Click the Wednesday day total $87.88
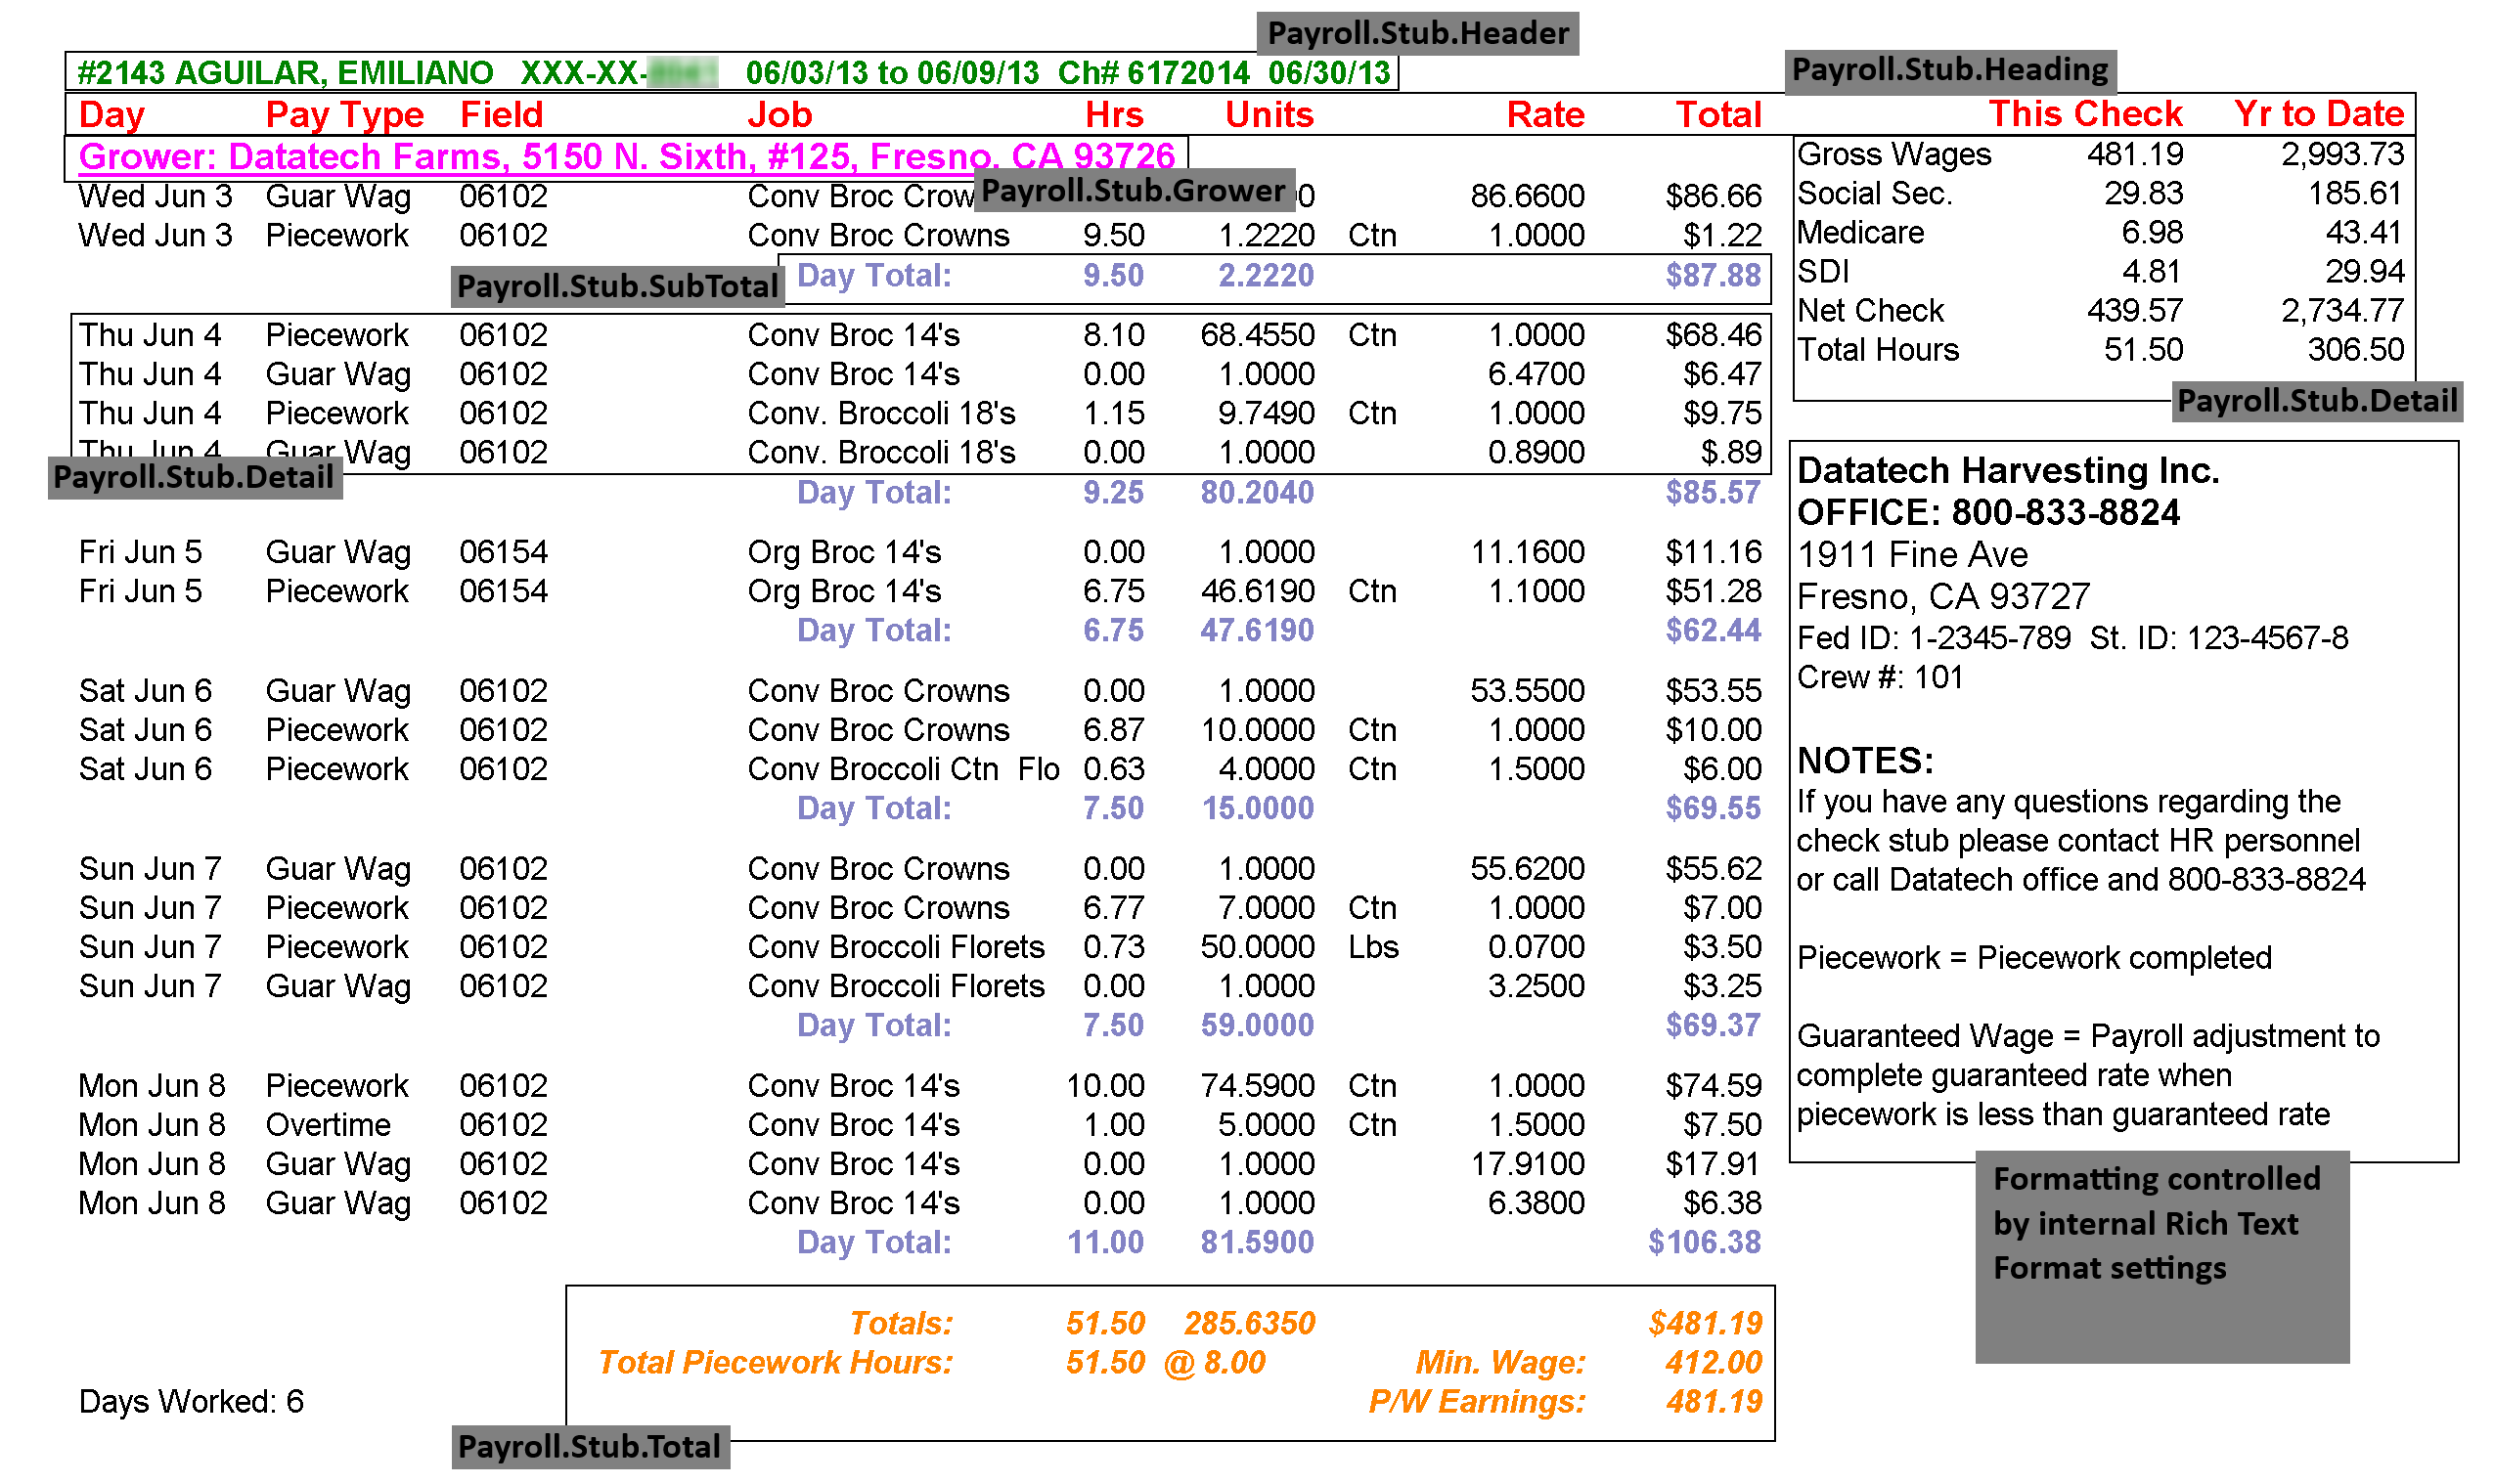Image resolution: width=2494 pixels, height=1484 pixels. click(x=1712, y=276)
